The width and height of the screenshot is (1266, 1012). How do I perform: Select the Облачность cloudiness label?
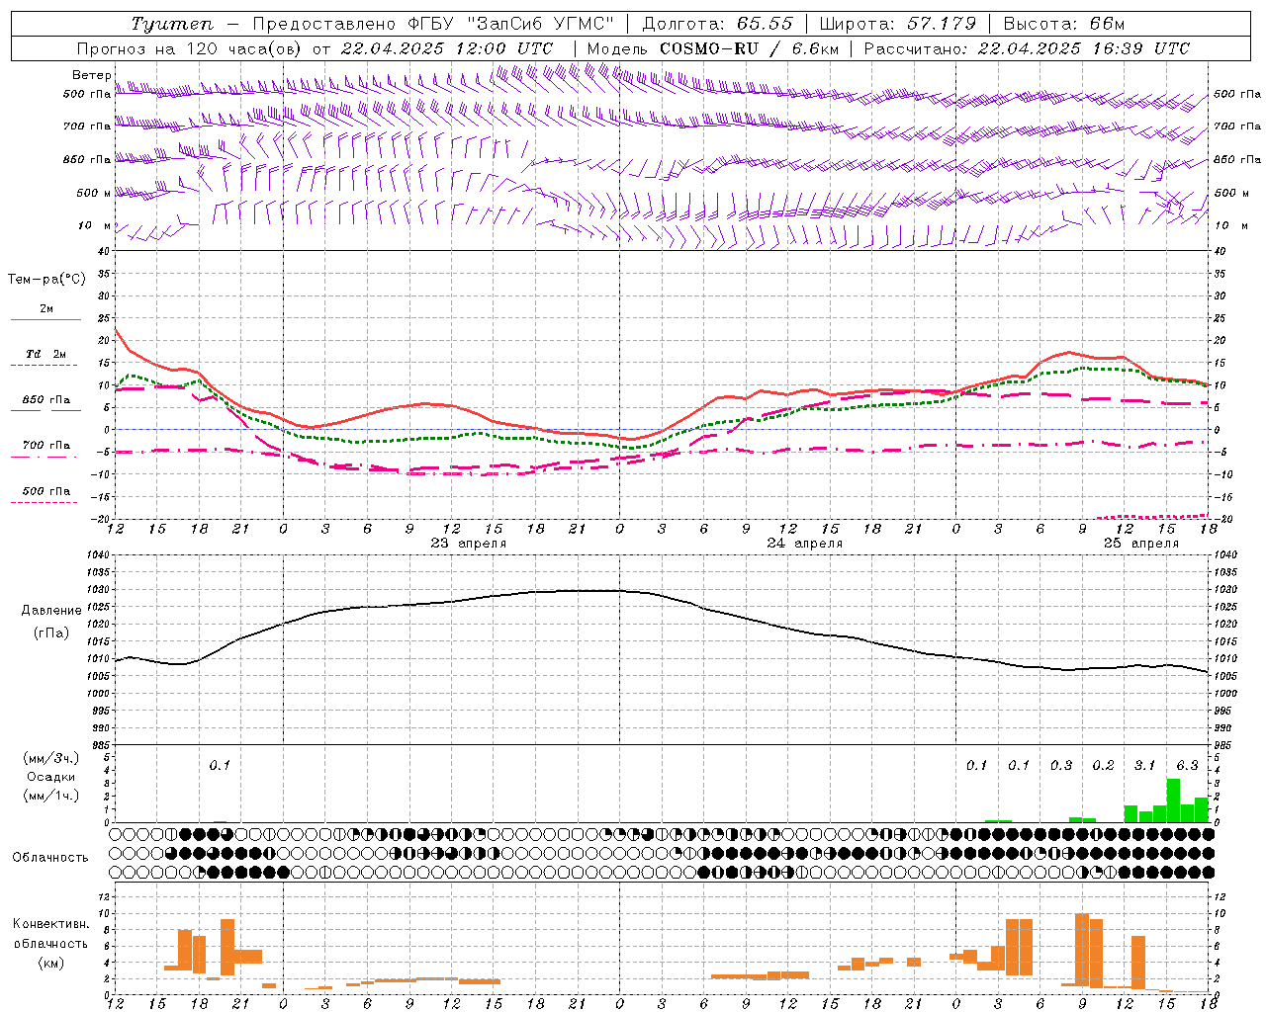tap(50, 858)
